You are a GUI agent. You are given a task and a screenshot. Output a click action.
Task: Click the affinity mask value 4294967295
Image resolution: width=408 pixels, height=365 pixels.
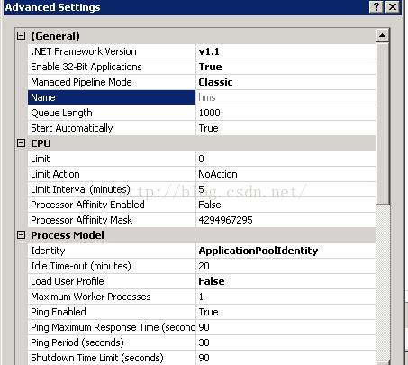point(225,220)
